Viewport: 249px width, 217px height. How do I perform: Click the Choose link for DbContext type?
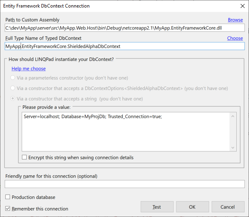(x=235, y=38)
